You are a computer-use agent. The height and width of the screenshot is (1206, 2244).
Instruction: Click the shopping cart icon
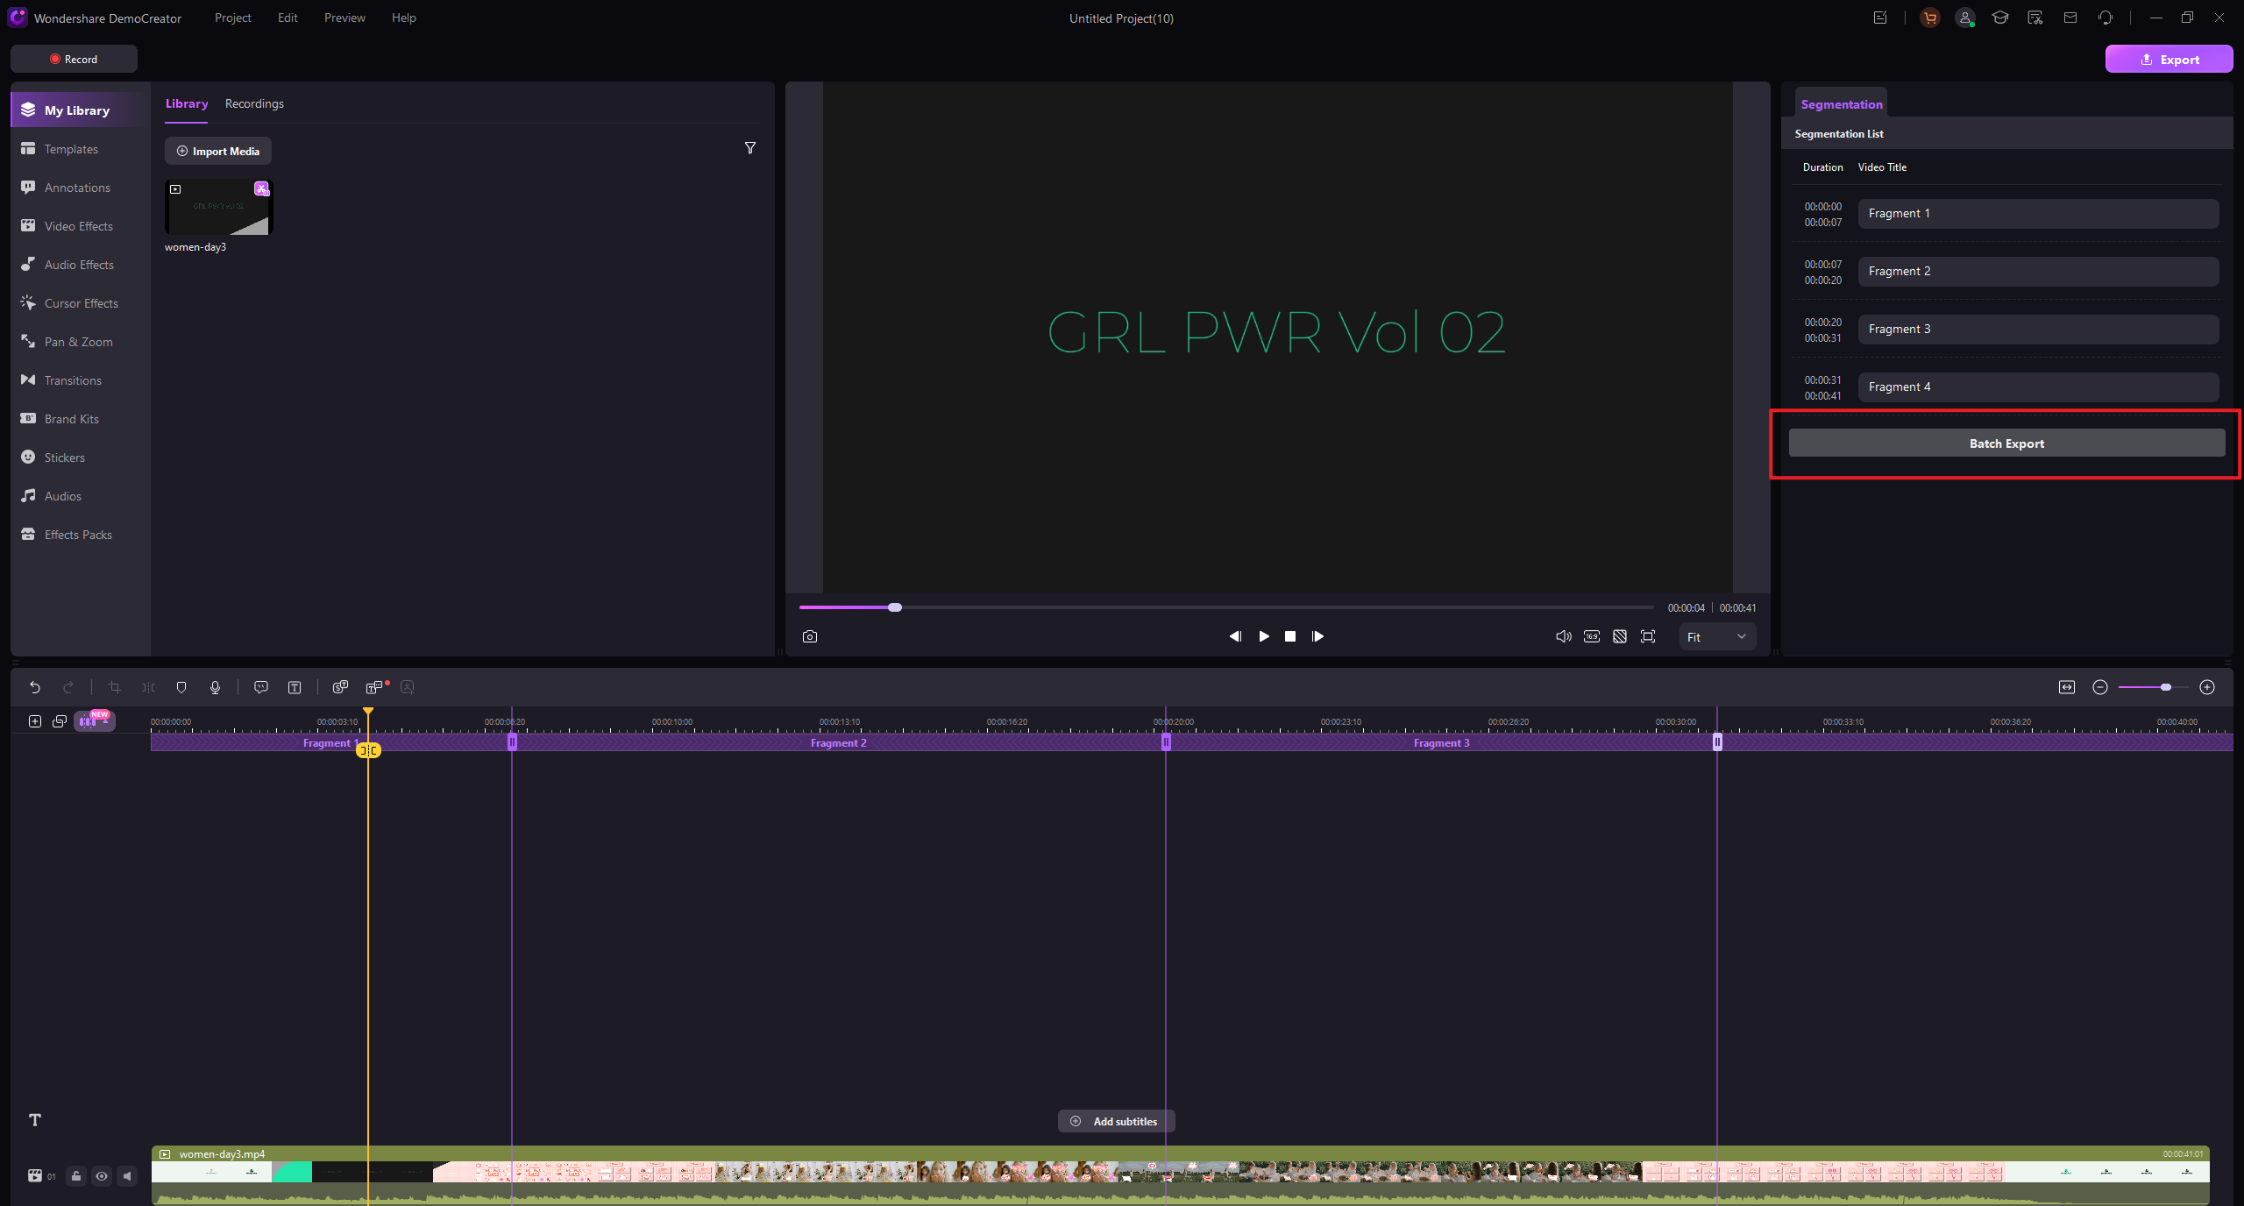(x=1929, y=18)
